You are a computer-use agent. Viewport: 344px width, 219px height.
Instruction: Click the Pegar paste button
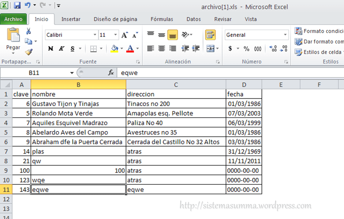click(x=13, y=40)
